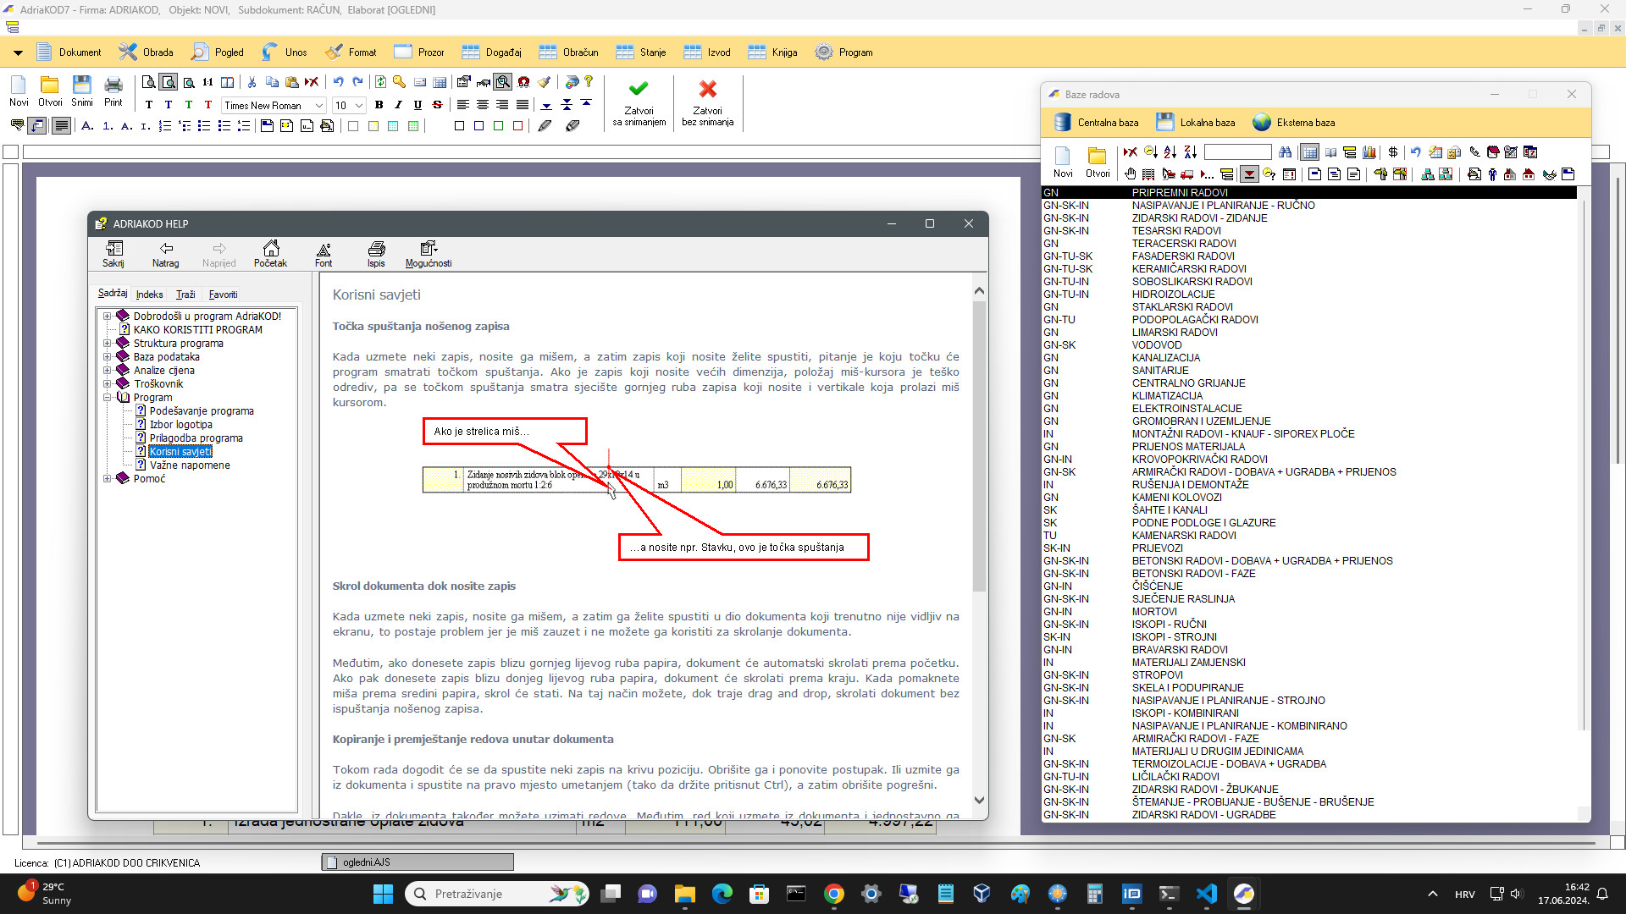
Task: Toggle the pressed red down-arrow button in Baze radova
Action: coord(1249,174)
